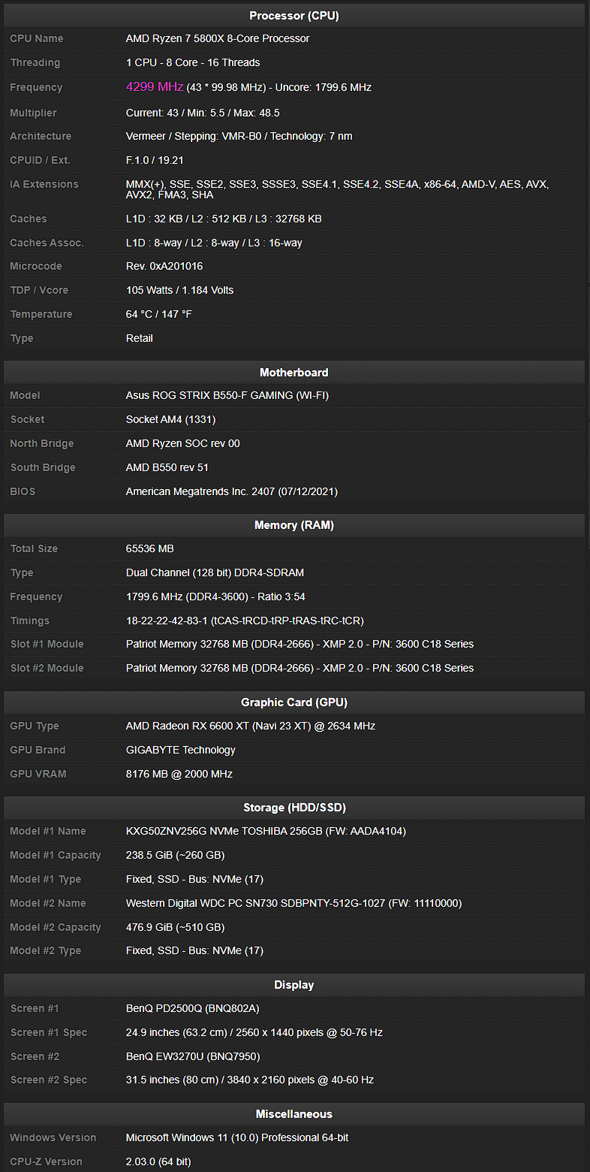Select the Retail type value
The height and width of the screenshot is (1172, 590).
click(140, 338)
